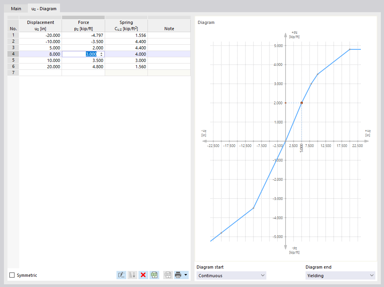The width and height of the screenshot is (384, 287).
Task: Select the edit pencil icon below the table
Action: (122, 275)
